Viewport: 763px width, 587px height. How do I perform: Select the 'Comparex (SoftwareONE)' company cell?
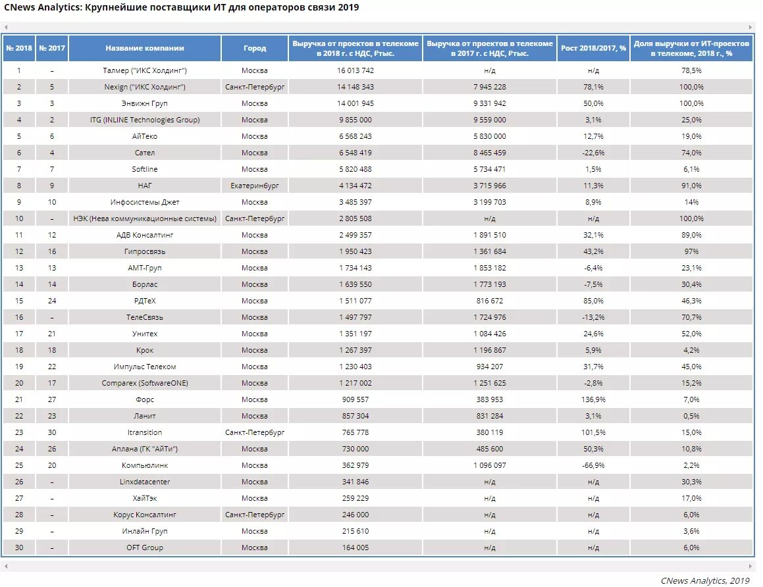pos(145,383)
